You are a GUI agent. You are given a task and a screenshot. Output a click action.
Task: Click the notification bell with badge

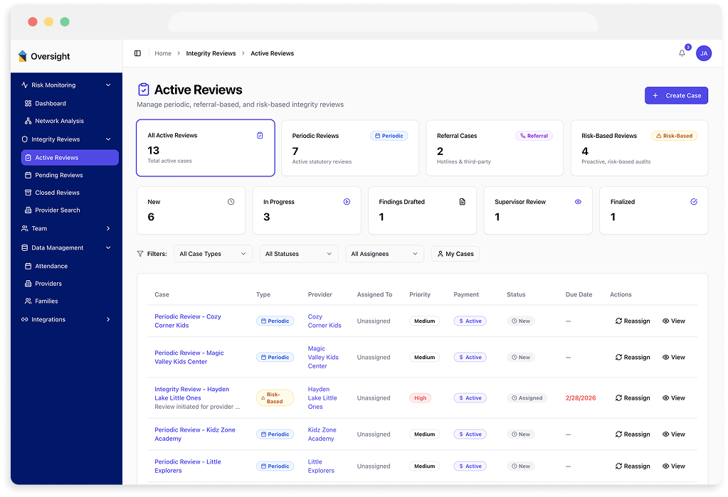[681, 53]
